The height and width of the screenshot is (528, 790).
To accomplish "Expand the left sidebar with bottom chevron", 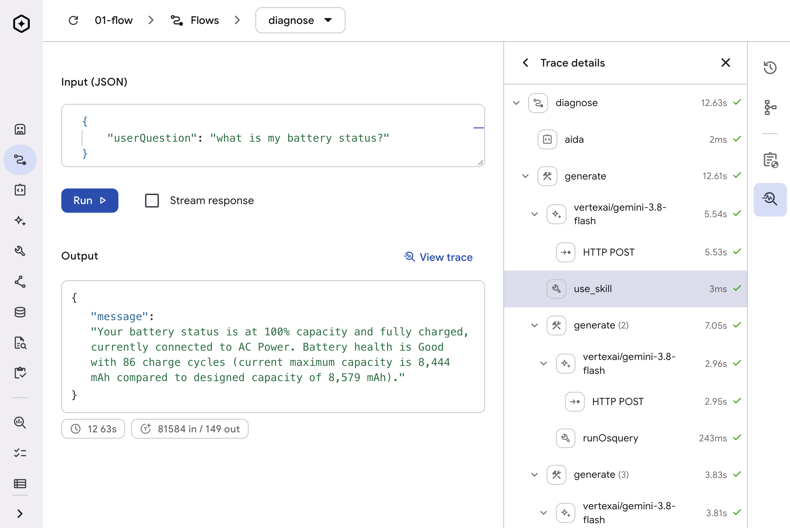I will [x=20, y=513].
